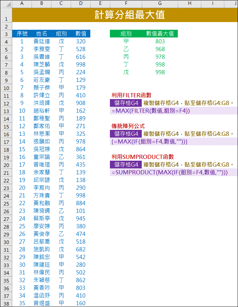Select the cell with name 童宗諭

pos(42,157)
